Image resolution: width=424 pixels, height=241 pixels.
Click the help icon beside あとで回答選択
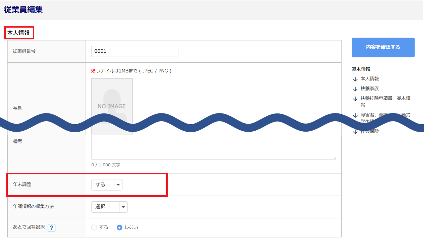click(x=51, y=228)
